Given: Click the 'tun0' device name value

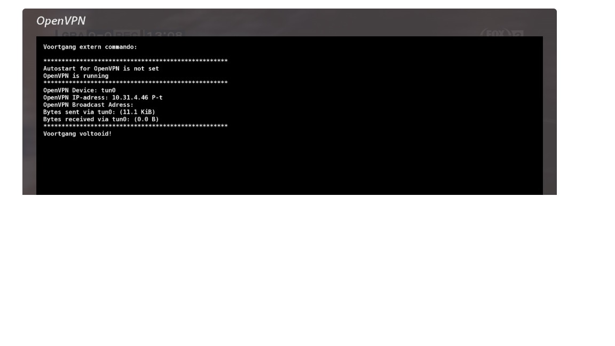Looking at the screenshot, I should point(108,90).
